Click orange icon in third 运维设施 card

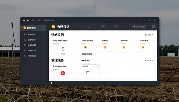[x=105, y=47]
